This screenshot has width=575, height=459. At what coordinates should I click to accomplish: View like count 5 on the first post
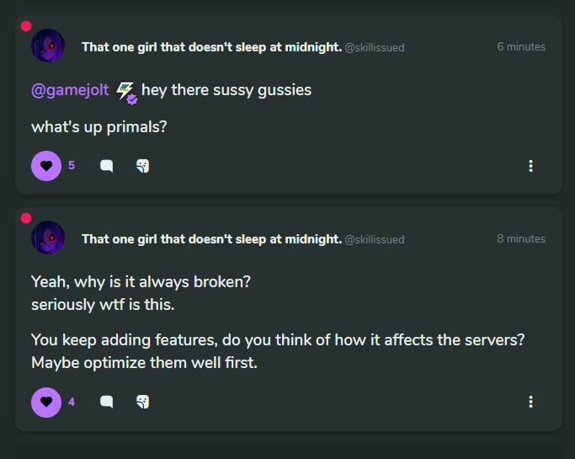tap(72, 165)
